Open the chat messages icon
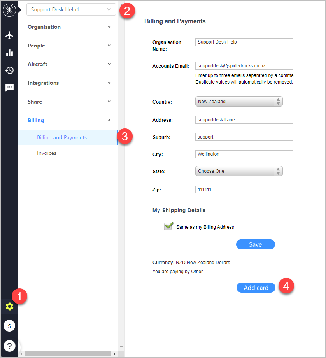Viewport: 326px width, 358px height. pyautogui.click(x=9, y=88)
